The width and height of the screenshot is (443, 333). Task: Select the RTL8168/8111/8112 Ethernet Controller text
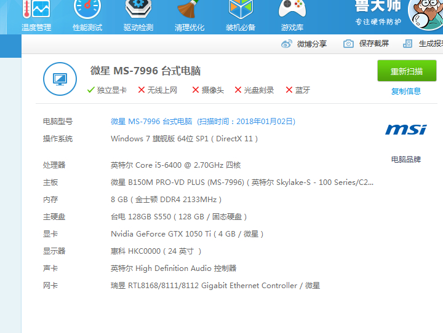pos(215,286)
